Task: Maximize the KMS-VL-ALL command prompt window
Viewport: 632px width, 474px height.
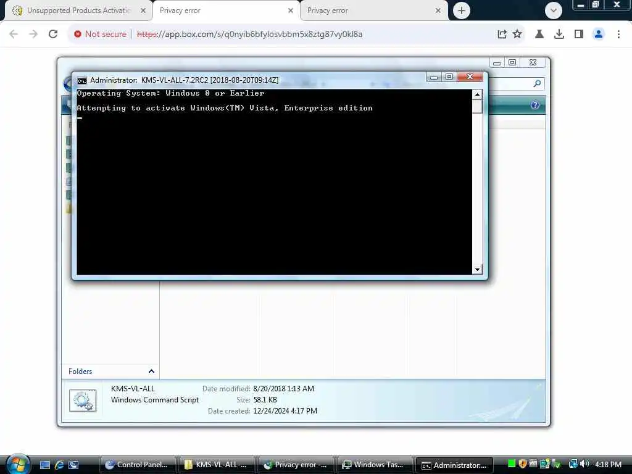Action: (449, 77)
